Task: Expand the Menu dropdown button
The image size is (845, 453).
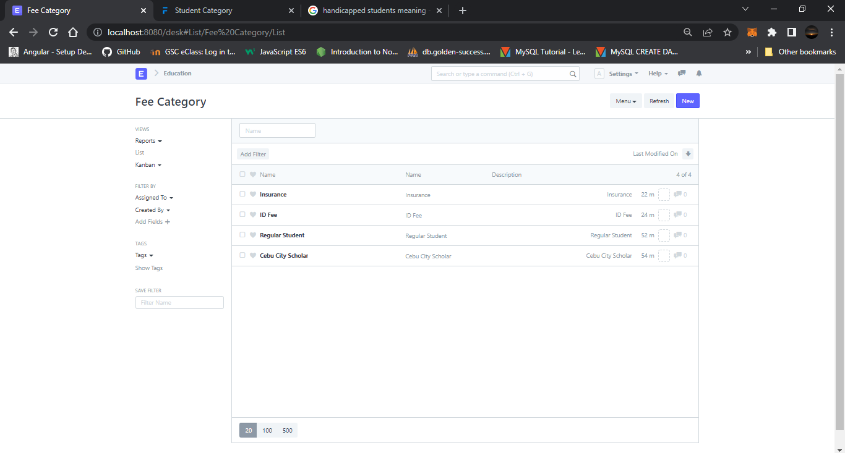Action: click(626, 101)
